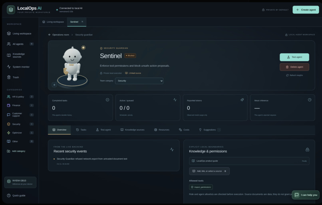The width and height of the screenshot is (322, 205).
Task: Open the Tasks tab
Action: 81,130
